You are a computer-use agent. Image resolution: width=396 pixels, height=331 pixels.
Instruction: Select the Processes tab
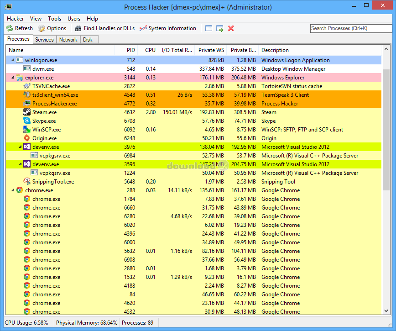pos(18,39)
